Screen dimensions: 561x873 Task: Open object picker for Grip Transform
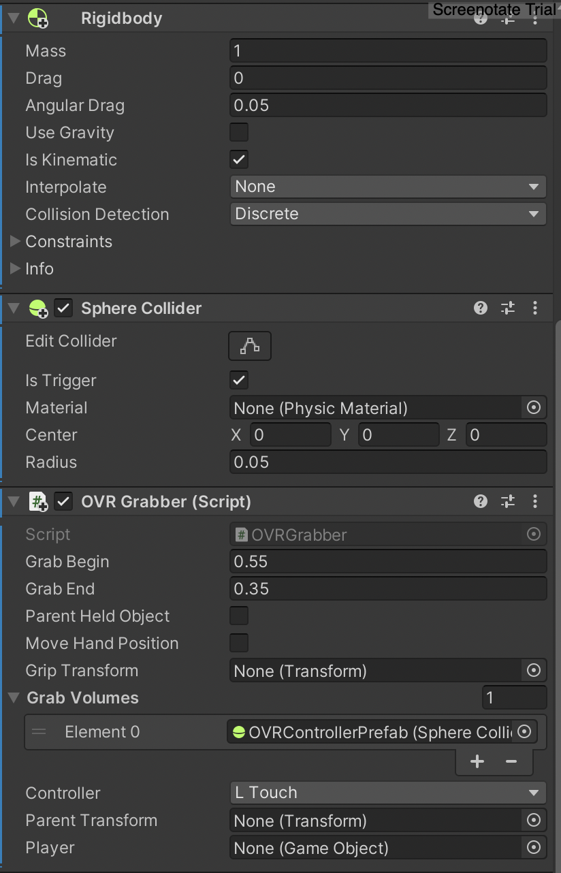pos(534,671)
